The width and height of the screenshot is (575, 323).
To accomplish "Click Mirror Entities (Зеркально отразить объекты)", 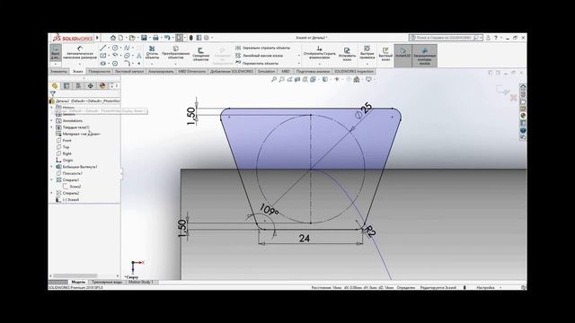I will pos(263,48).
